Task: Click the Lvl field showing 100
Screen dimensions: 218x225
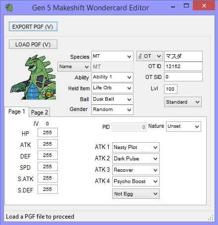Action: (x=171, y=89)
